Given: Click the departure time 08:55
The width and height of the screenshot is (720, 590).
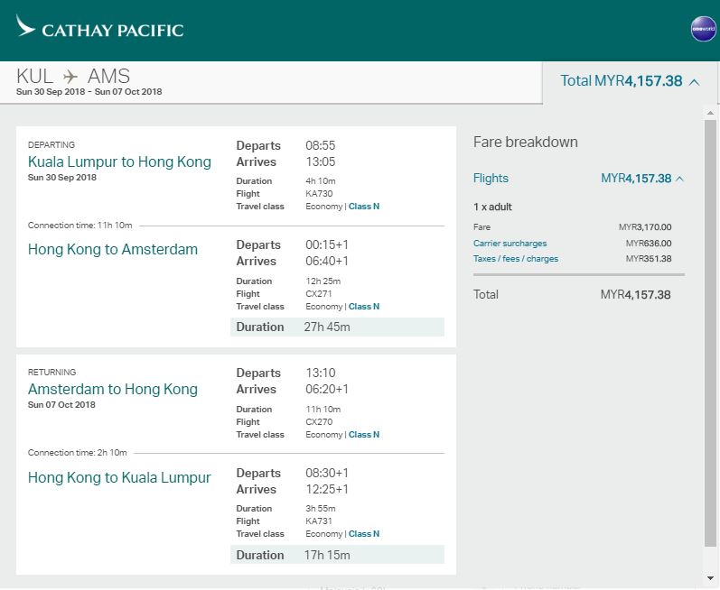Looking at the screenshot, I should (x=321, y=145).
